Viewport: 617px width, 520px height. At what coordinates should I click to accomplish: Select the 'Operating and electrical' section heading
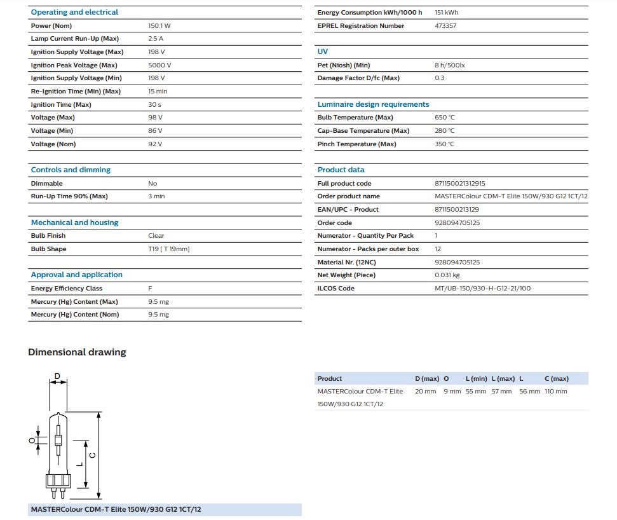[x=74, y=12]
